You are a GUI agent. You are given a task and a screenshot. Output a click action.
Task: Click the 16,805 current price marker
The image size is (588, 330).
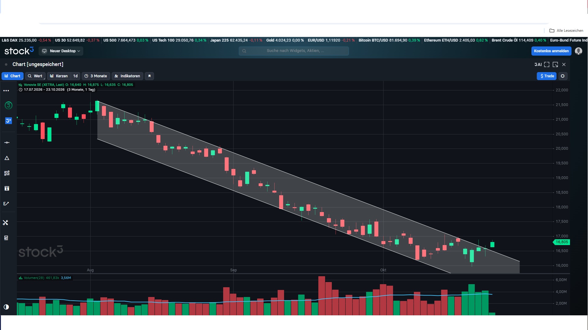[561, 242]
